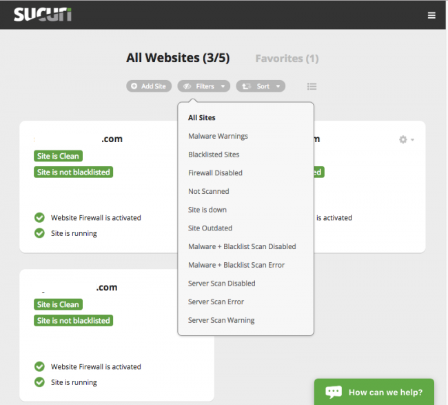Click lower card running checkmark icon

coord(39,382)
